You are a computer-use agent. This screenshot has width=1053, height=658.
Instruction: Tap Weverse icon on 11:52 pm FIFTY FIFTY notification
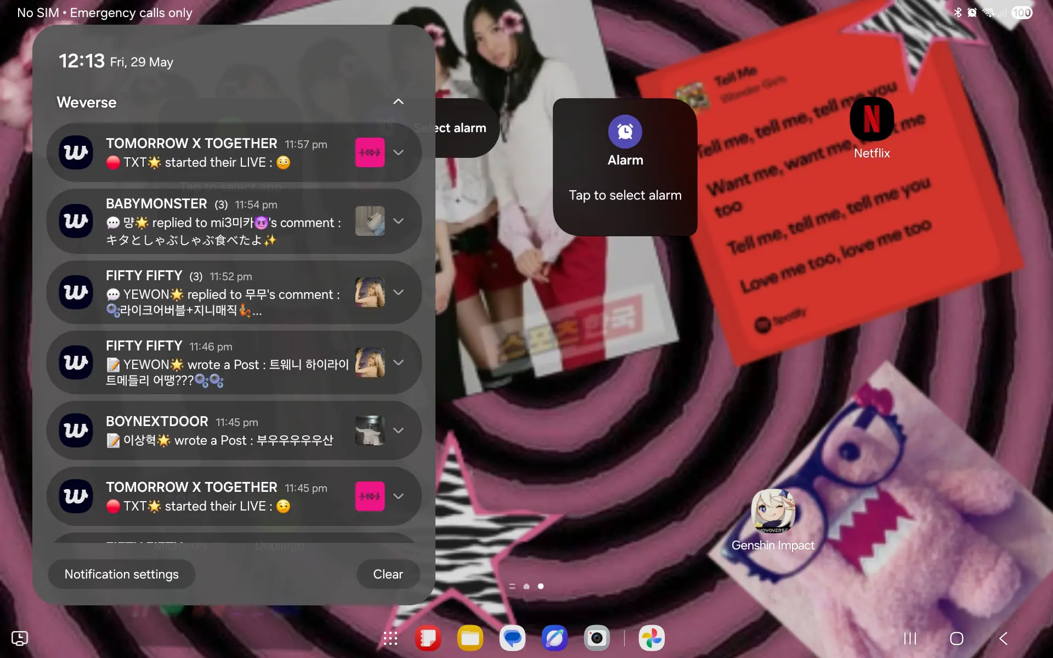click(76, 292)
